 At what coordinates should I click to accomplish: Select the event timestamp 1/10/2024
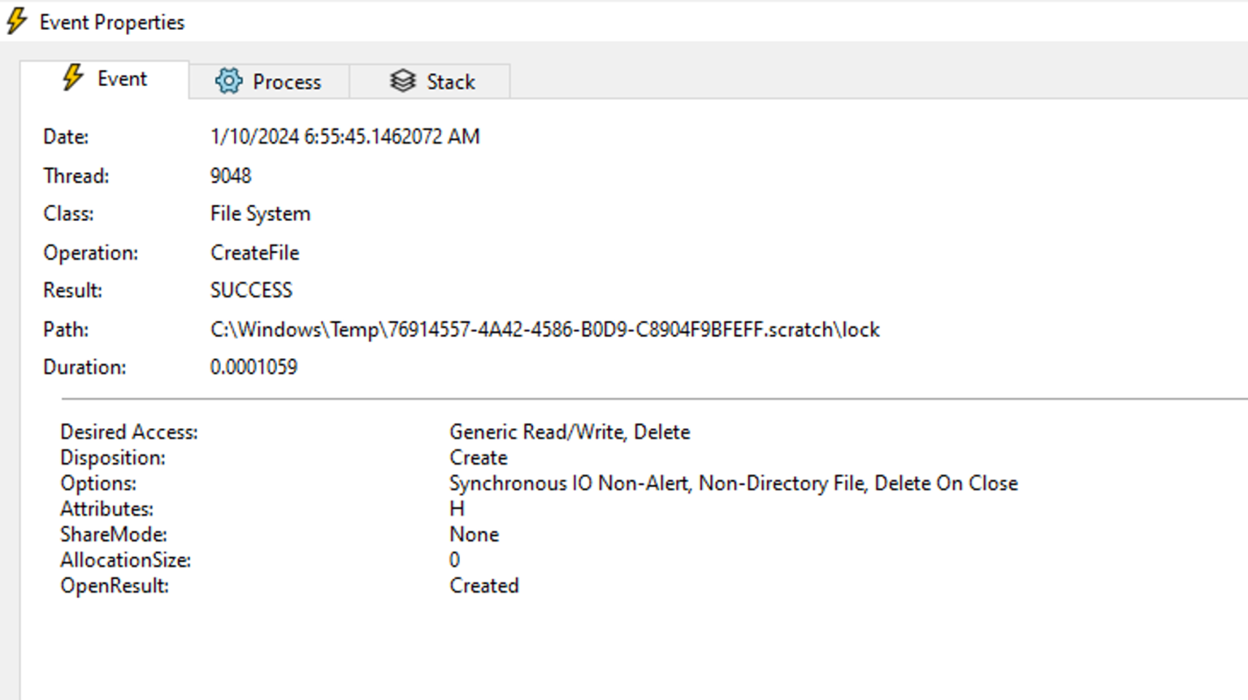point(344,136)
